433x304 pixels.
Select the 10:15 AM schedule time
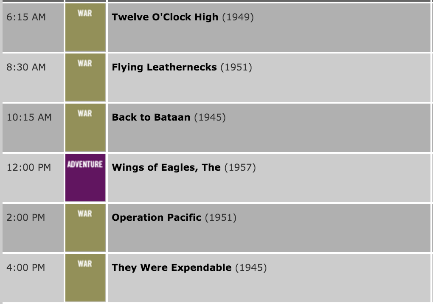(x=29, y=118)
